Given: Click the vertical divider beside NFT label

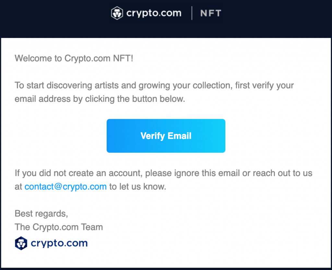Looking at the screenshot, I should coord(192,13).
